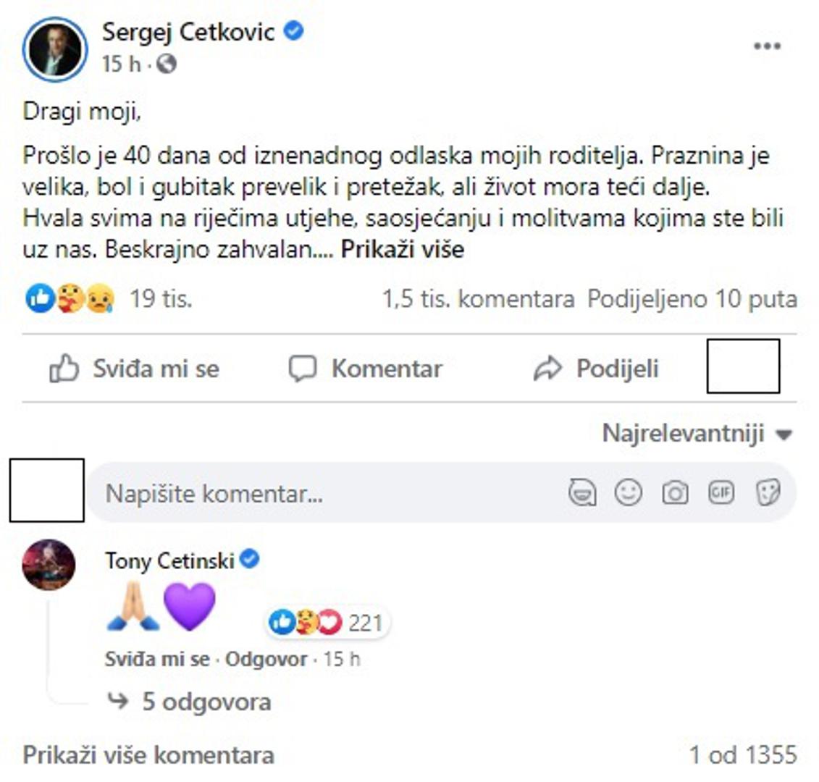
Task: Click the avatar sticker icon in comment box
Action: tap(582, 493)
